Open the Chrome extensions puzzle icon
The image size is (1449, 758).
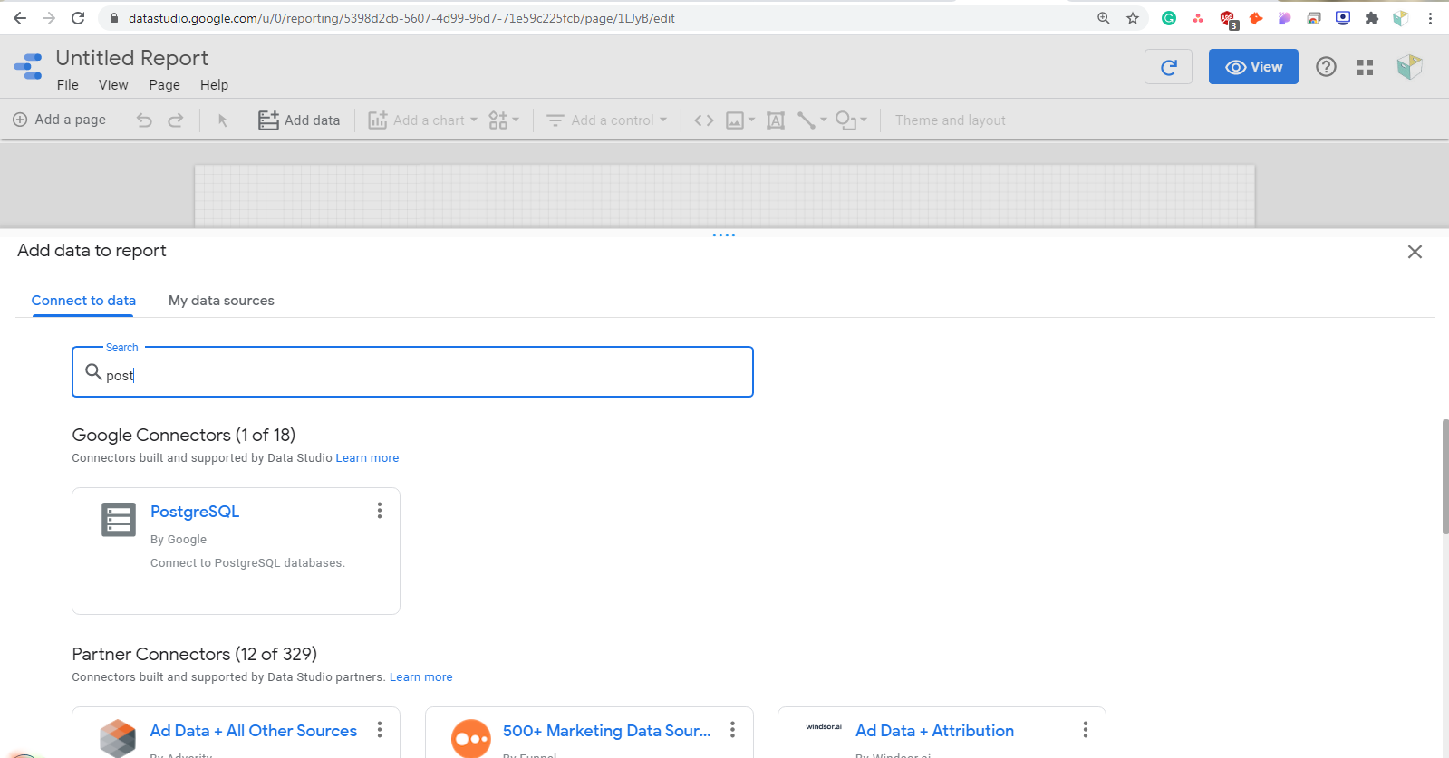(x=1372, y=18)
